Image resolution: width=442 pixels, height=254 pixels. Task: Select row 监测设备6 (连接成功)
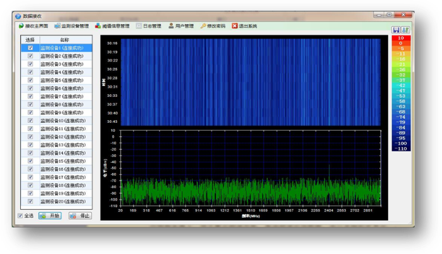click(x=56, y=88)
